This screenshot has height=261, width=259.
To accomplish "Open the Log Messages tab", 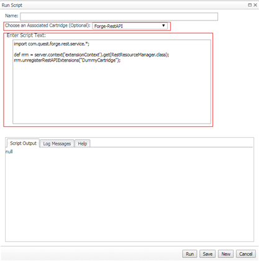I will pos(57,144).
